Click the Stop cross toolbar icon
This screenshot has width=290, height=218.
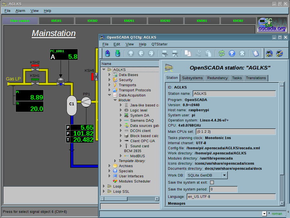[242, 54]
